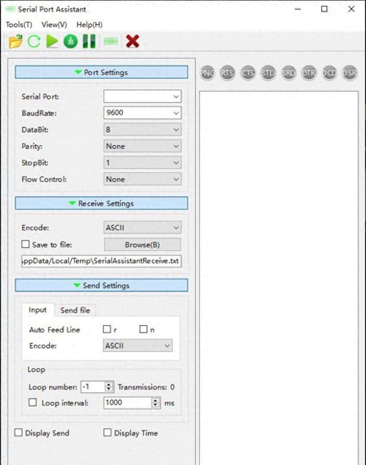Refresh the serial port list

(x=35, y=41)
